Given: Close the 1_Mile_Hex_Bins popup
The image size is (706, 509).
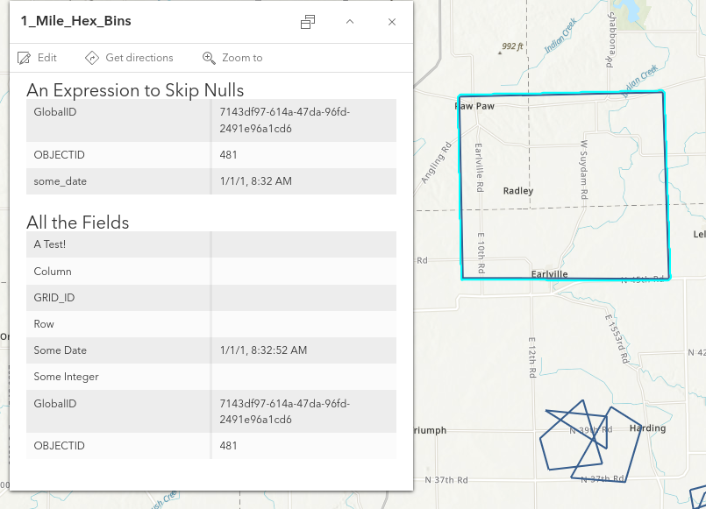Looking at the screenshot, I should click(x=392, y=22).
